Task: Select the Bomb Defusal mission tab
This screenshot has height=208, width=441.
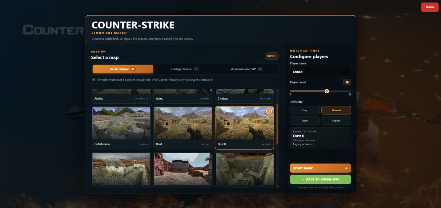Action: 123,69
